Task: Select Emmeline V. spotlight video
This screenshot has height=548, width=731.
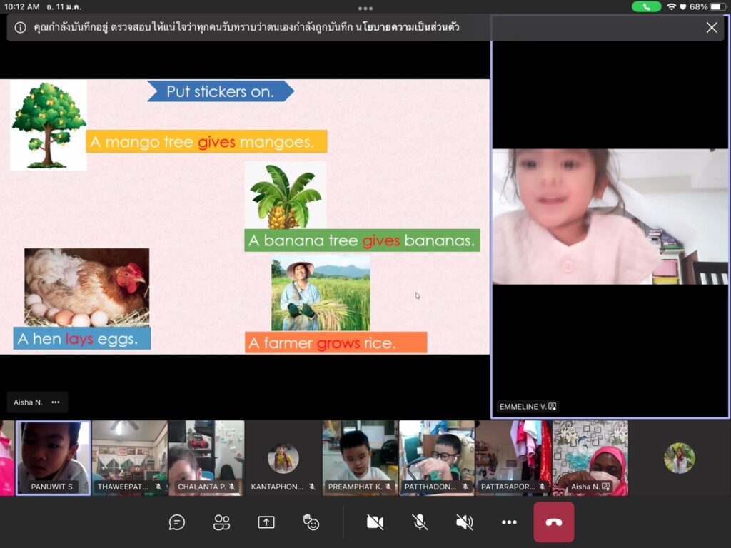Action: [610, 217]
